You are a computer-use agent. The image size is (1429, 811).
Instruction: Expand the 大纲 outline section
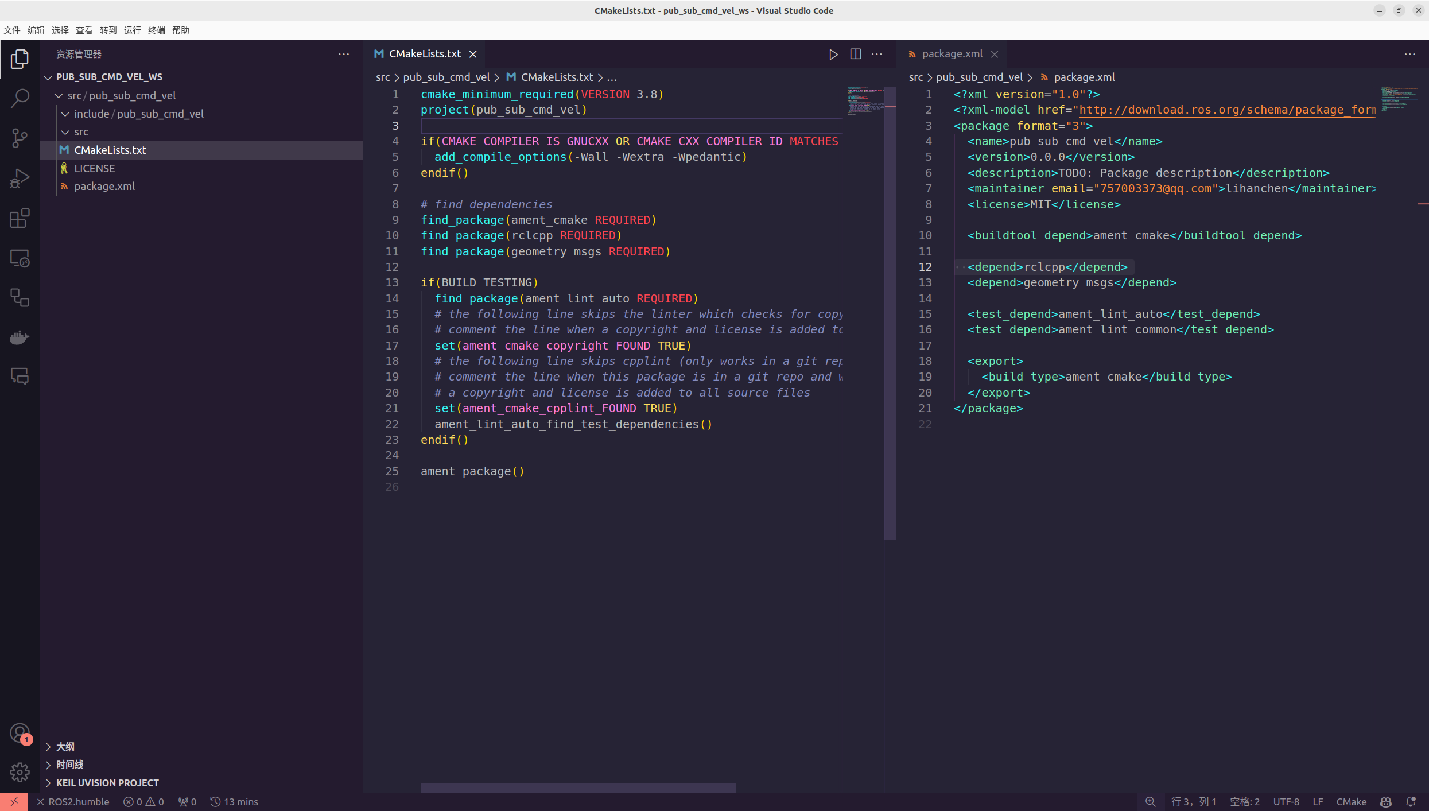(x=65, y=747)
